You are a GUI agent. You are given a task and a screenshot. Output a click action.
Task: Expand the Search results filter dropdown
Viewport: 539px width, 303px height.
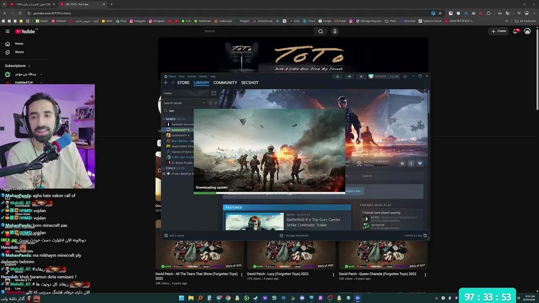tap(185, 103)
